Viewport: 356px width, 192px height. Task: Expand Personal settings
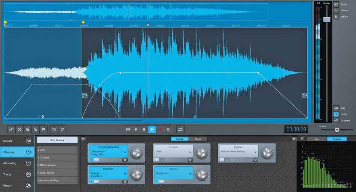(x=57, y=180)
